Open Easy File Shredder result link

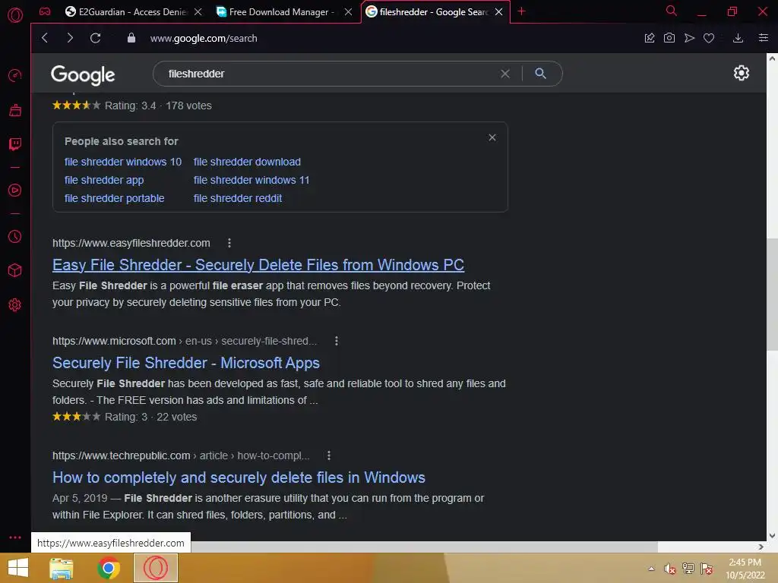tap(258, 265)
